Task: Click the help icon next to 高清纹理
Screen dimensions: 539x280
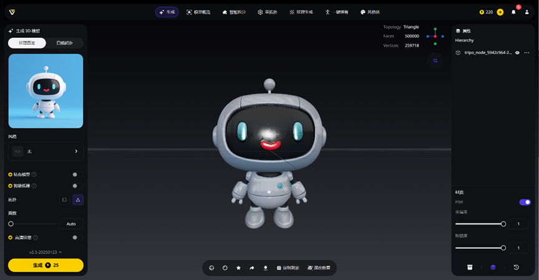Action: pos(36,238)
